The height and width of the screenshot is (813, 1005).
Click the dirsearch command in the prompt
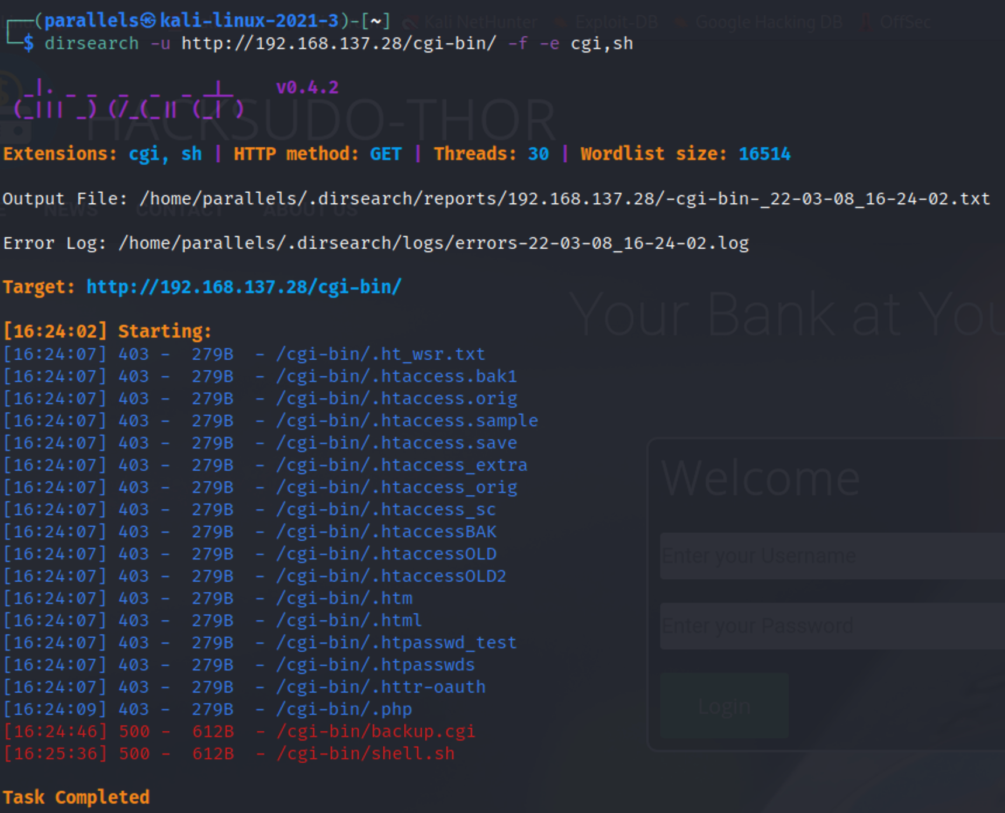[92, 44]
